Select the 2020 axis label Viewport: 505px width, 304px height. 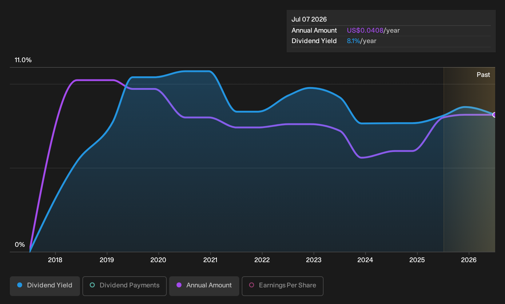158,260
